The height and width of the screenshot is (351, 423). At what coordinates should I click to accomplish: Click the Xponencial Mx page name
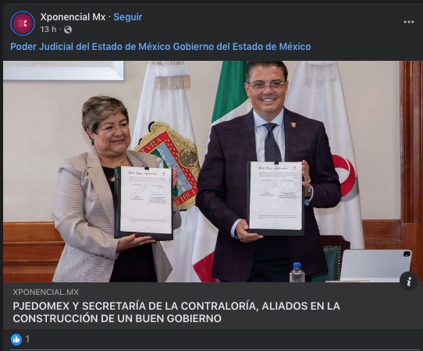pyautogui.click(x=73, y=17)
